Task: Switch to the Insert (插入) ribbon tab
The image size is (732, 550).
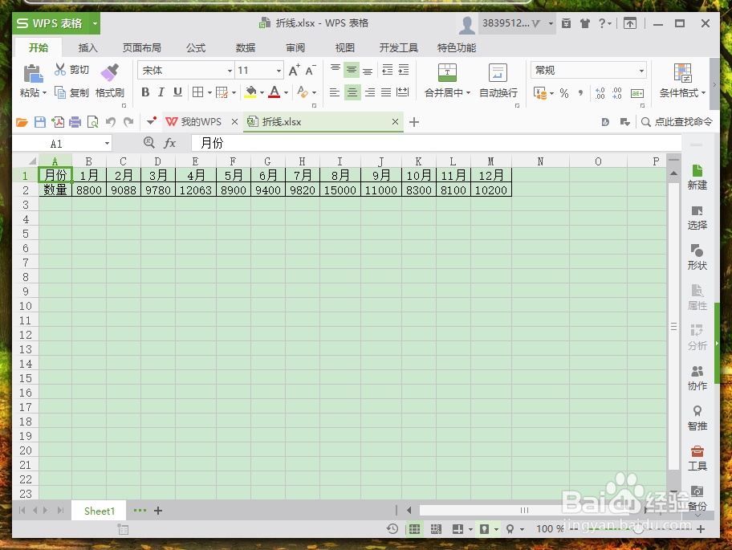Action: point(87,48)
